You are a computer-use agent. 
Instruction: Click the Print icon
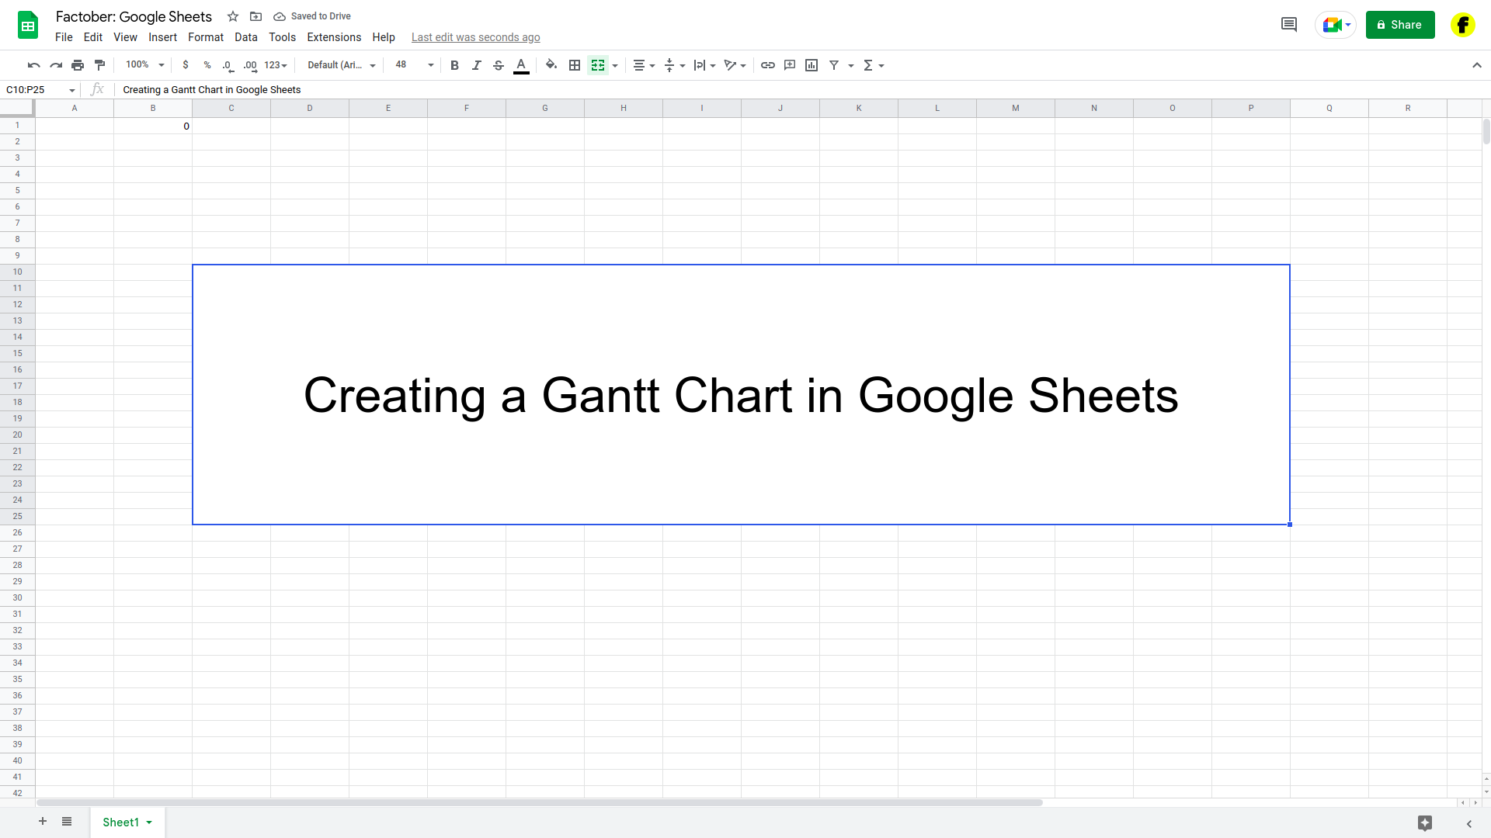point(78,65)
